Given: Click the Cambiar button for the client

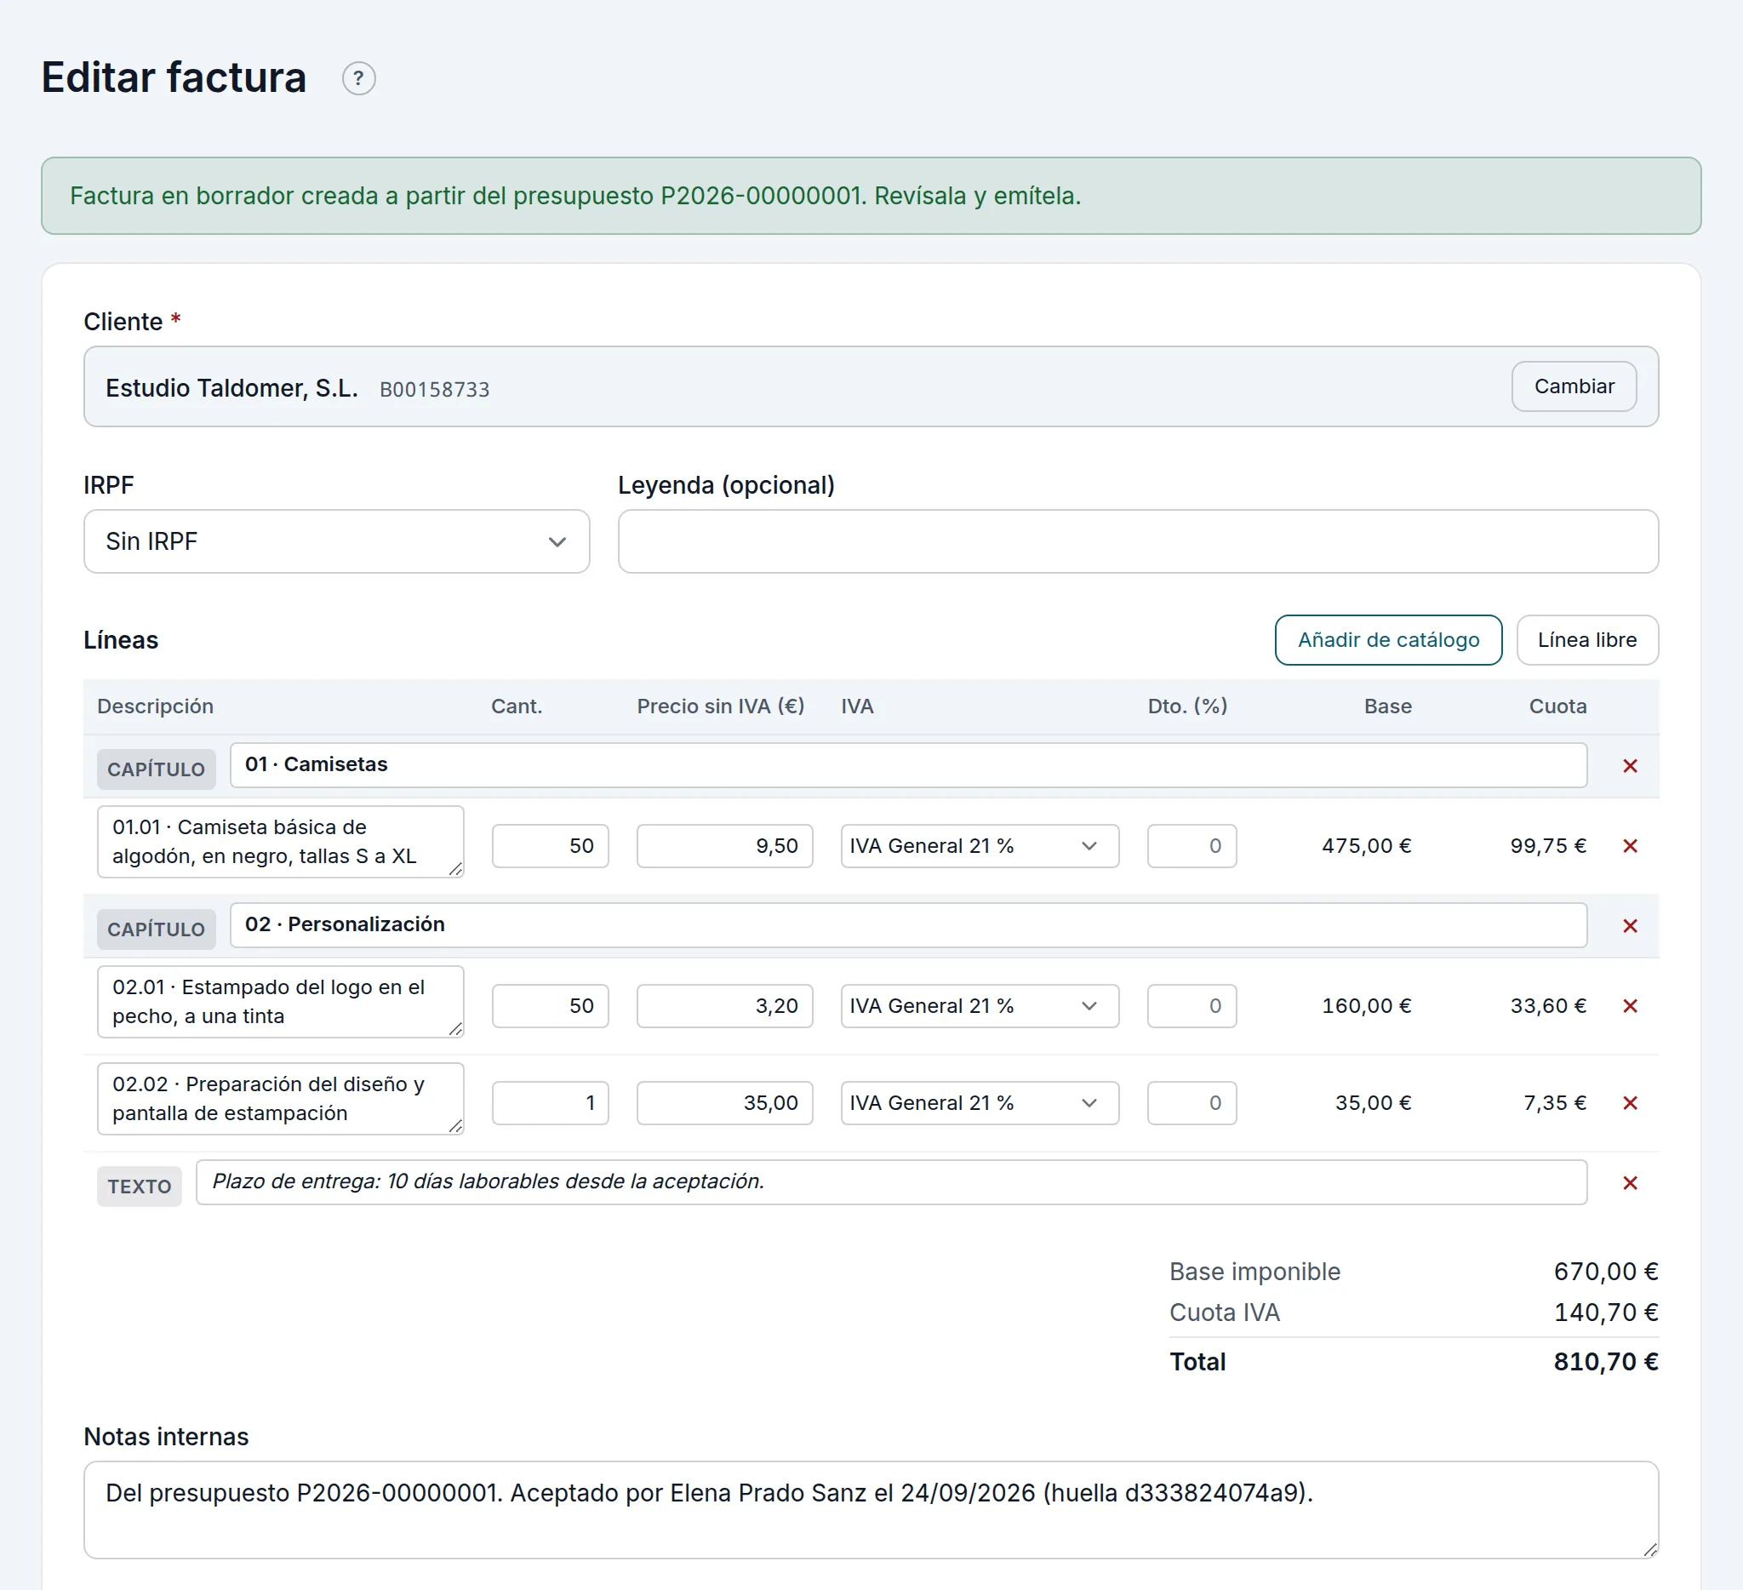Looking at the screenshot, I should coord(1574,386).
